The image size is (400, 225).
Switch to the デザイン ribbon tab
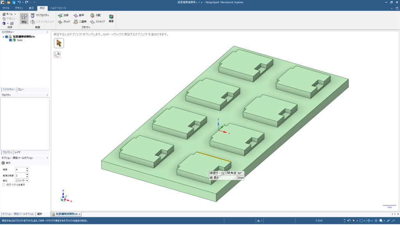(x=19, y=8)
